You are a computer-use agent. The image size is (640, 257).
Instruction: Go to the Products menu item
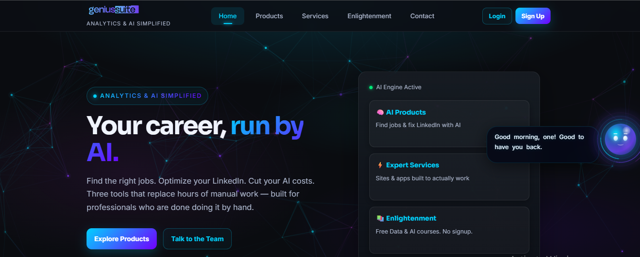click(x=269, y=16)
